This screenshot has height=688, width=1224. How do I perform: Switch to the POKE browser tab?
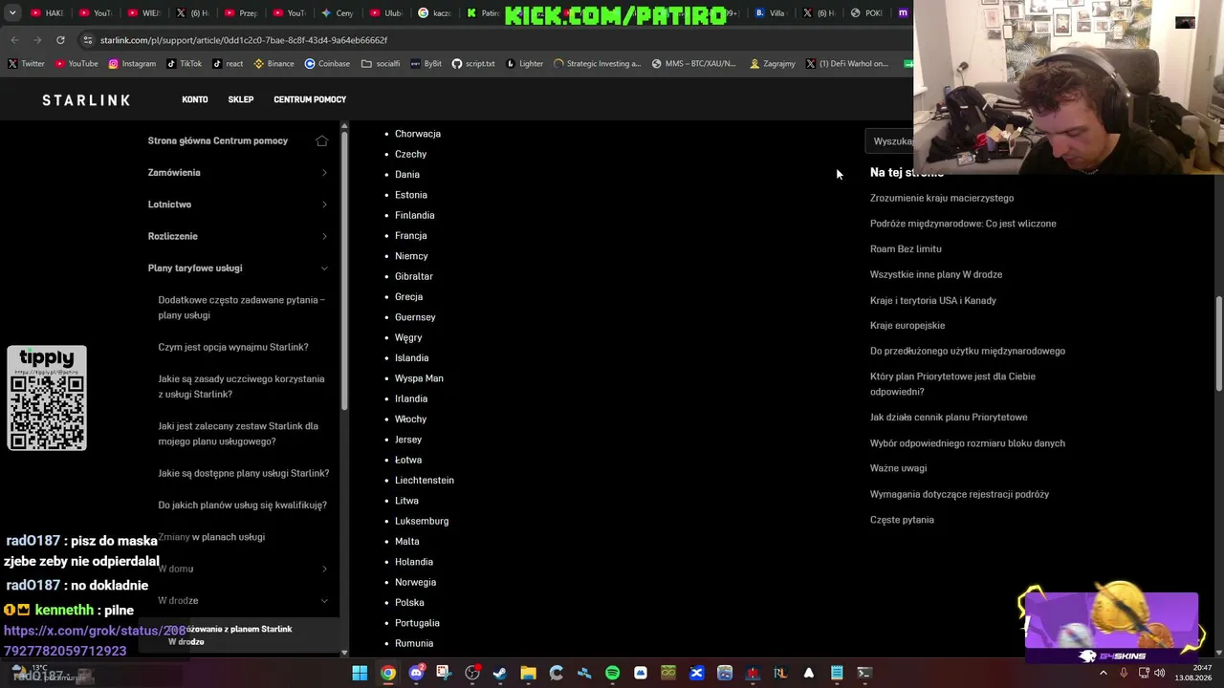coord(866,13)
